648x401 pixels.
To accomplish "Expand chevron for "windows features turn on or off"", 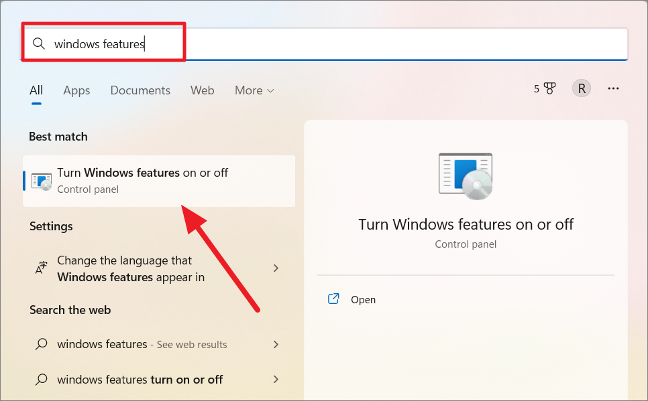I will pos(276,380).
